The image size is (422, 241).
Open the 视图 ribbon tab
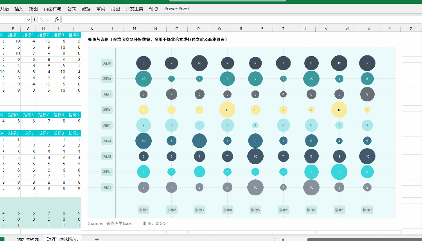(x=115, y=9)
